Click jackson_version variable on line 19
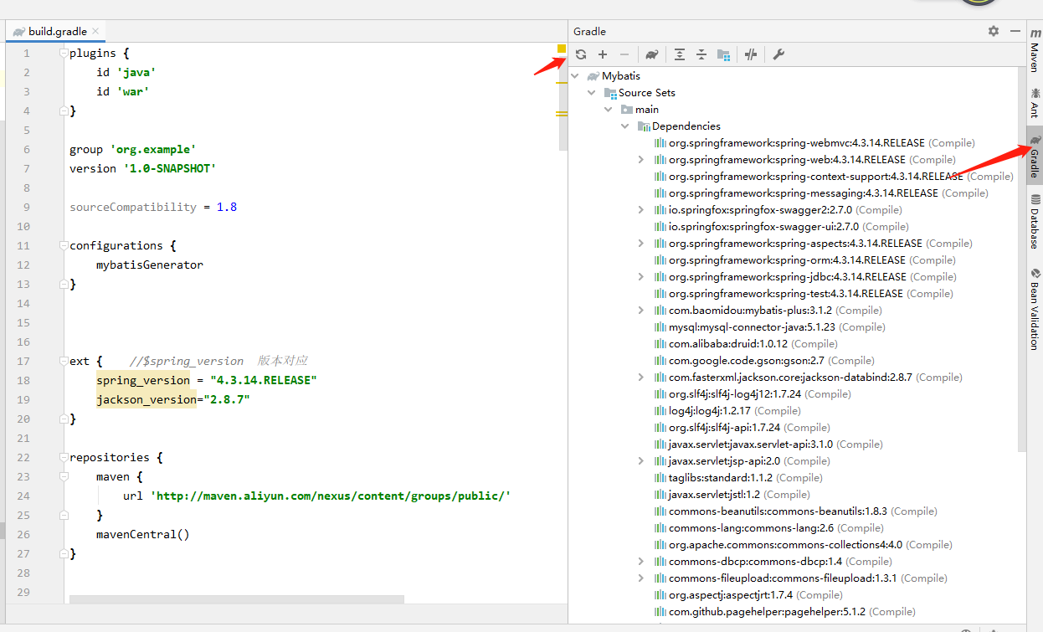 click(146, 400)
